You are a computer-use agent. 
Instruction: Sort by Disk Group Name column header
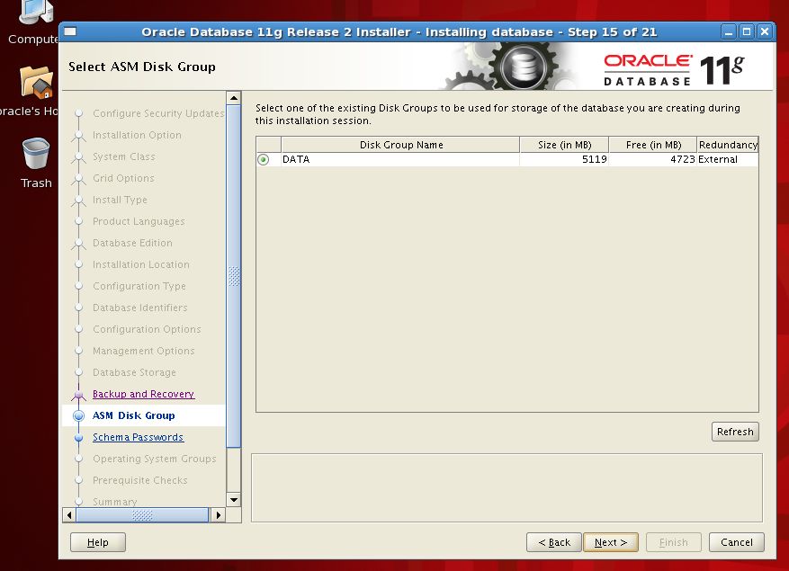pos(400,145)
